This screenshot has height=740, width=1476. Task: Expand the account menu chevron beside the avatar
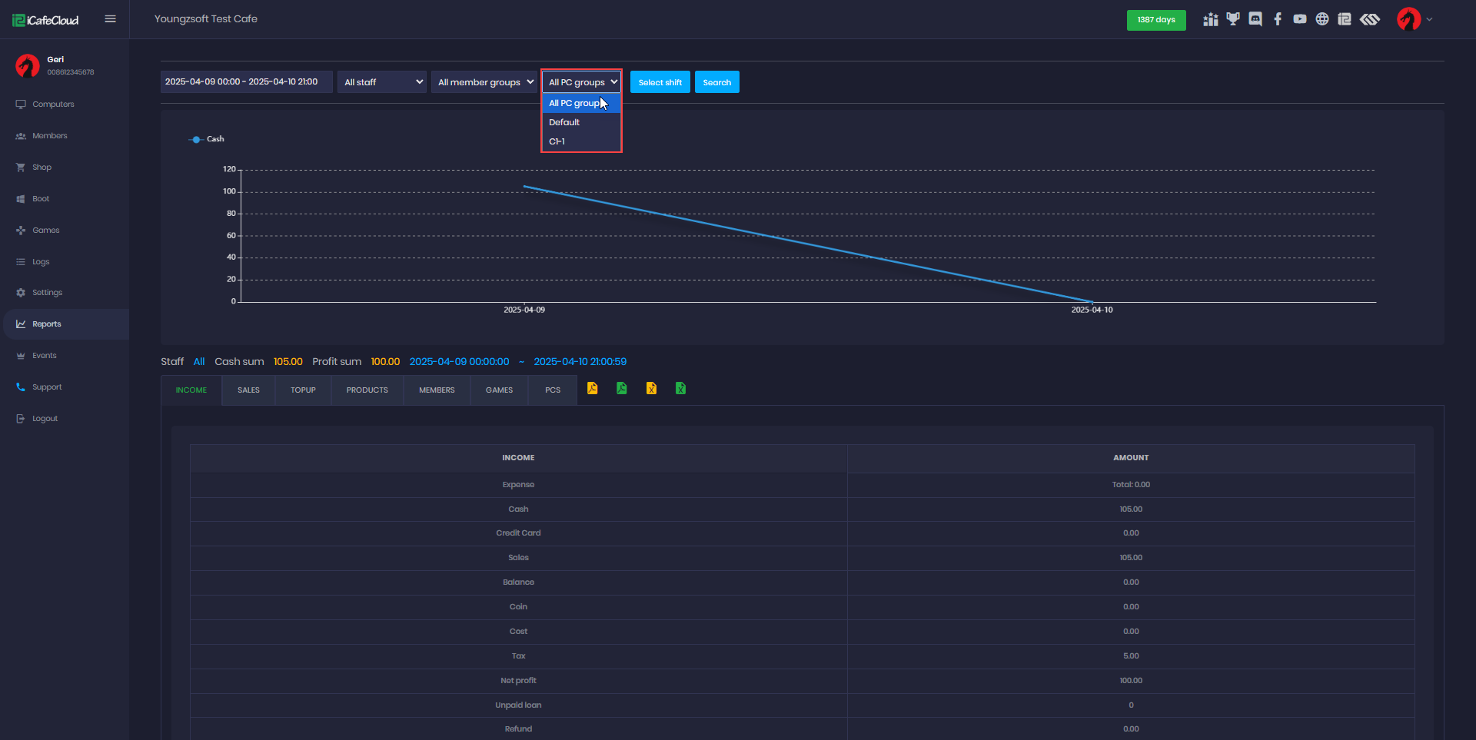[x=1430, y=19]
